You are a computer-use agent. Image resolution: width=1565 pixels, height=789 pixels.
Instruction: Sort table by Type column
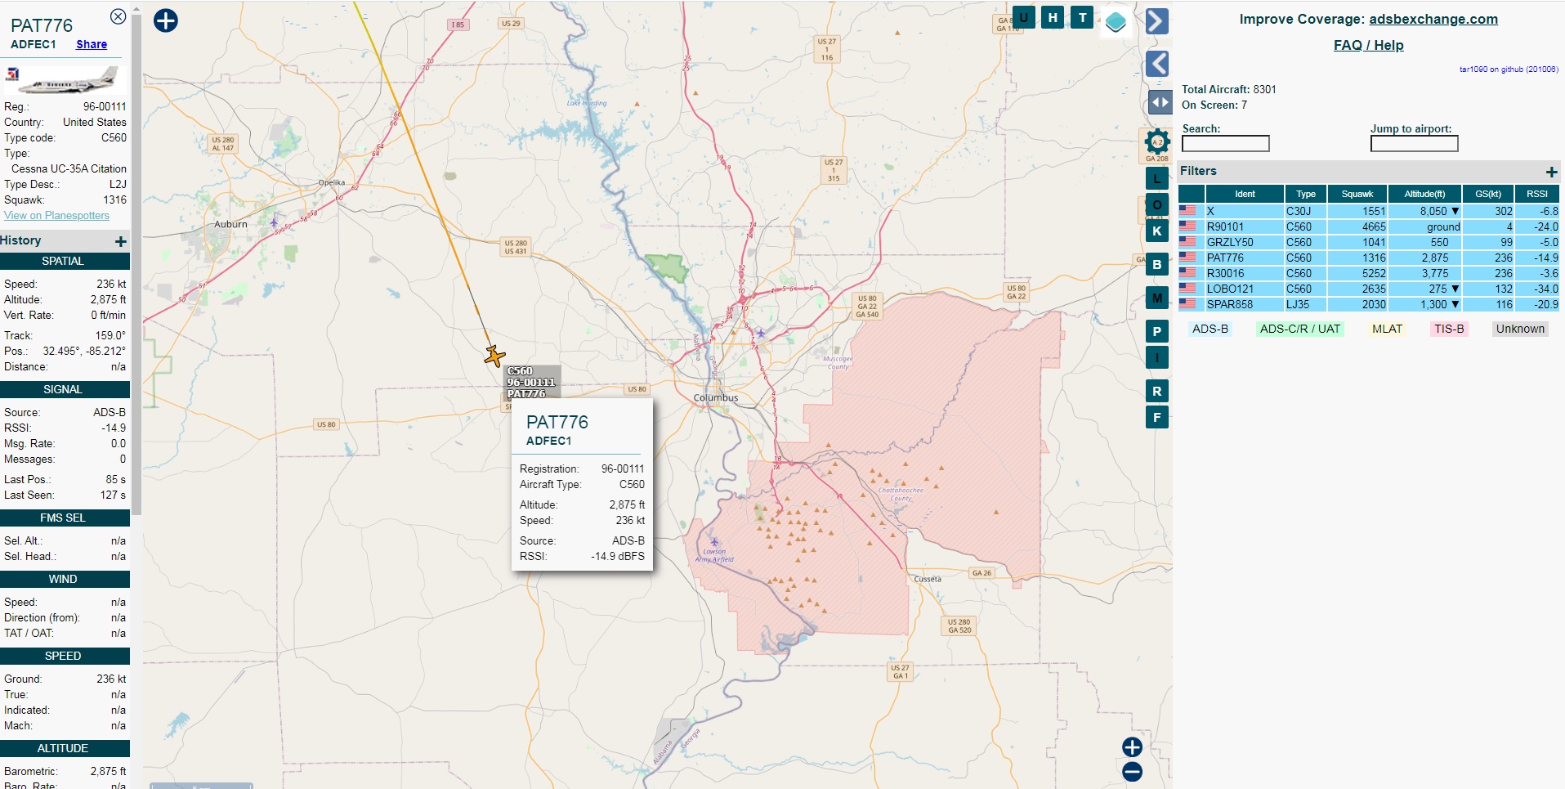pyautogui.click(x=1306, y=194)
